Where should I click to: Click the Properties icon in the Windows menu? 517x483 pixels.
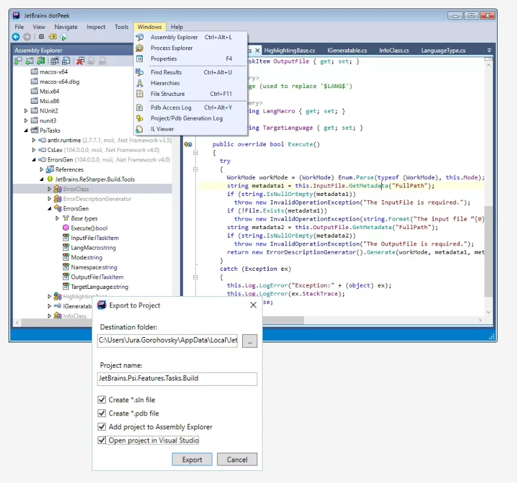pos(140,59)
